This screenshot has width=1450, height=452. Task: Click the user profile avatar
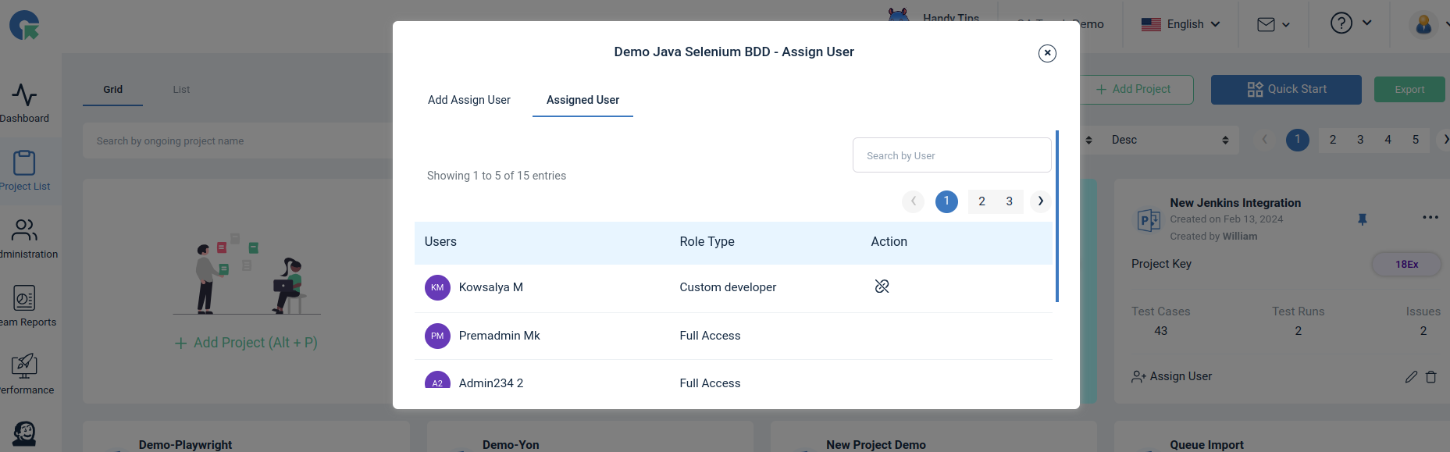(1423, 24)
